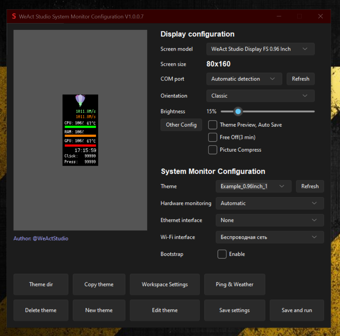Open Other Config settings
Screen dimensions: 340x336
pos(181,125)
